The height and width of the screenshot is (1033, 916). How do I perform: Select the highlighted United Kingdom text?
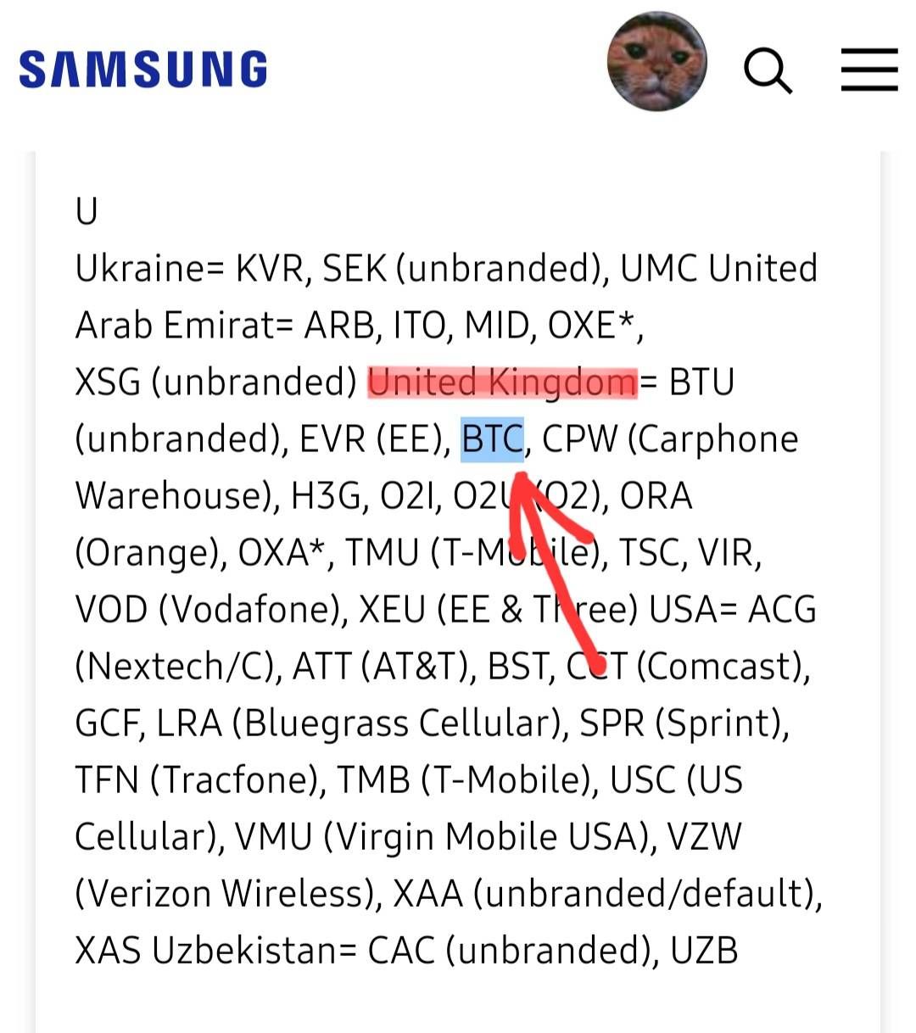click(502, 382)
